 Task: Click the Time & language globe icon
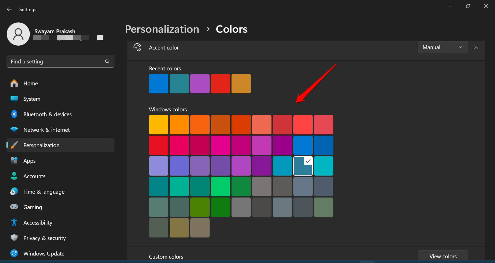(14, 191)
